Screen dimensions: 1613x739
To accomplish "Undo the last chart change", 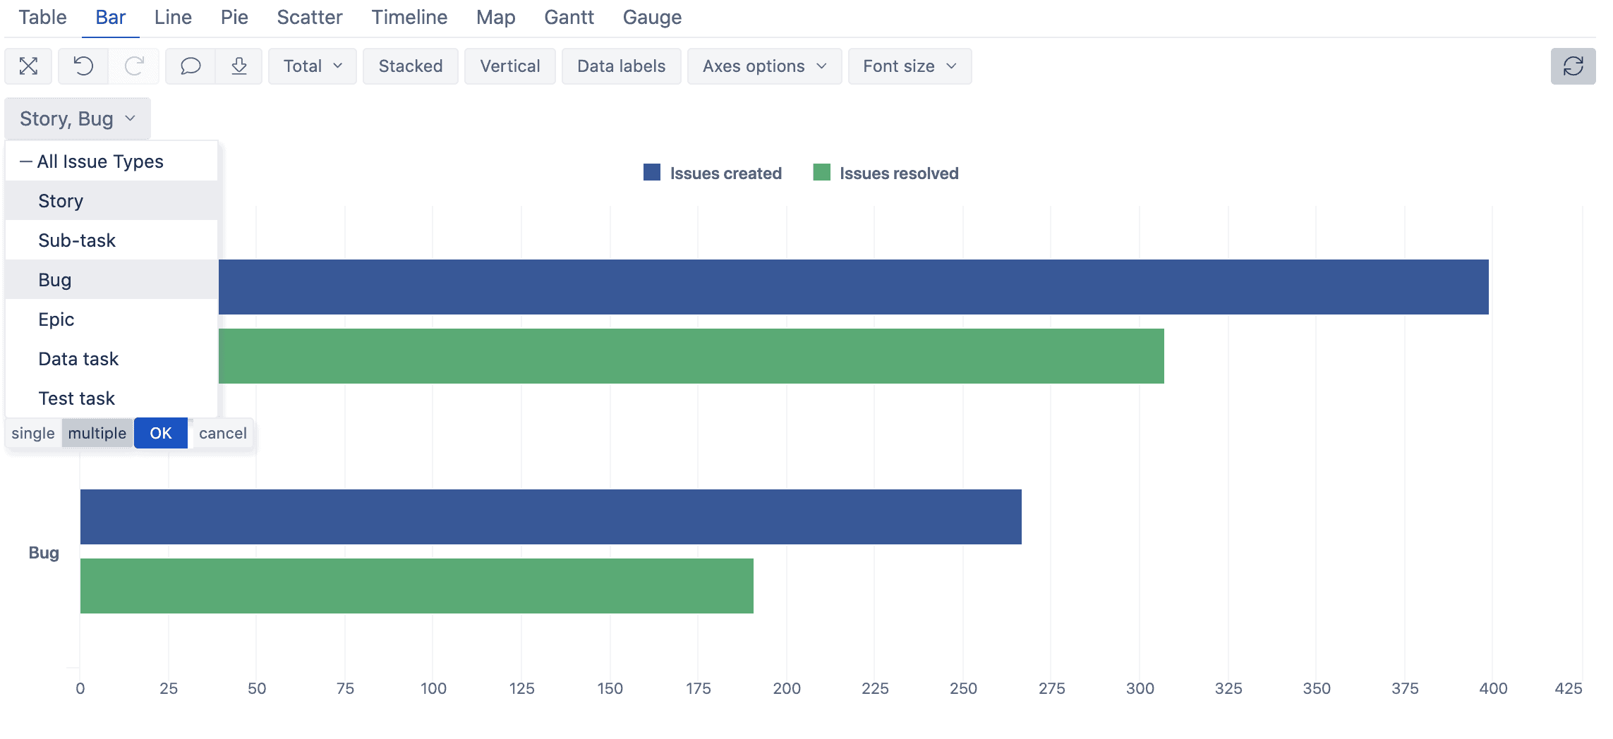I will tap(83, 66).
